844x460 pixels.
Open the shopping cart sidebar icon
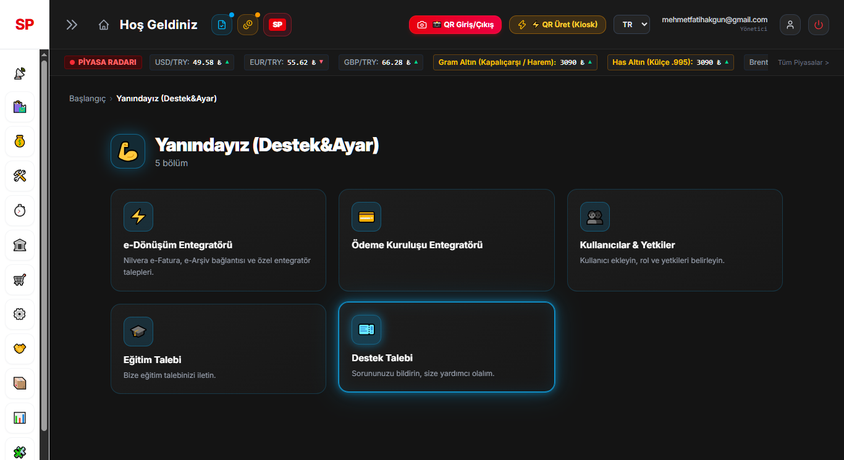20,280
